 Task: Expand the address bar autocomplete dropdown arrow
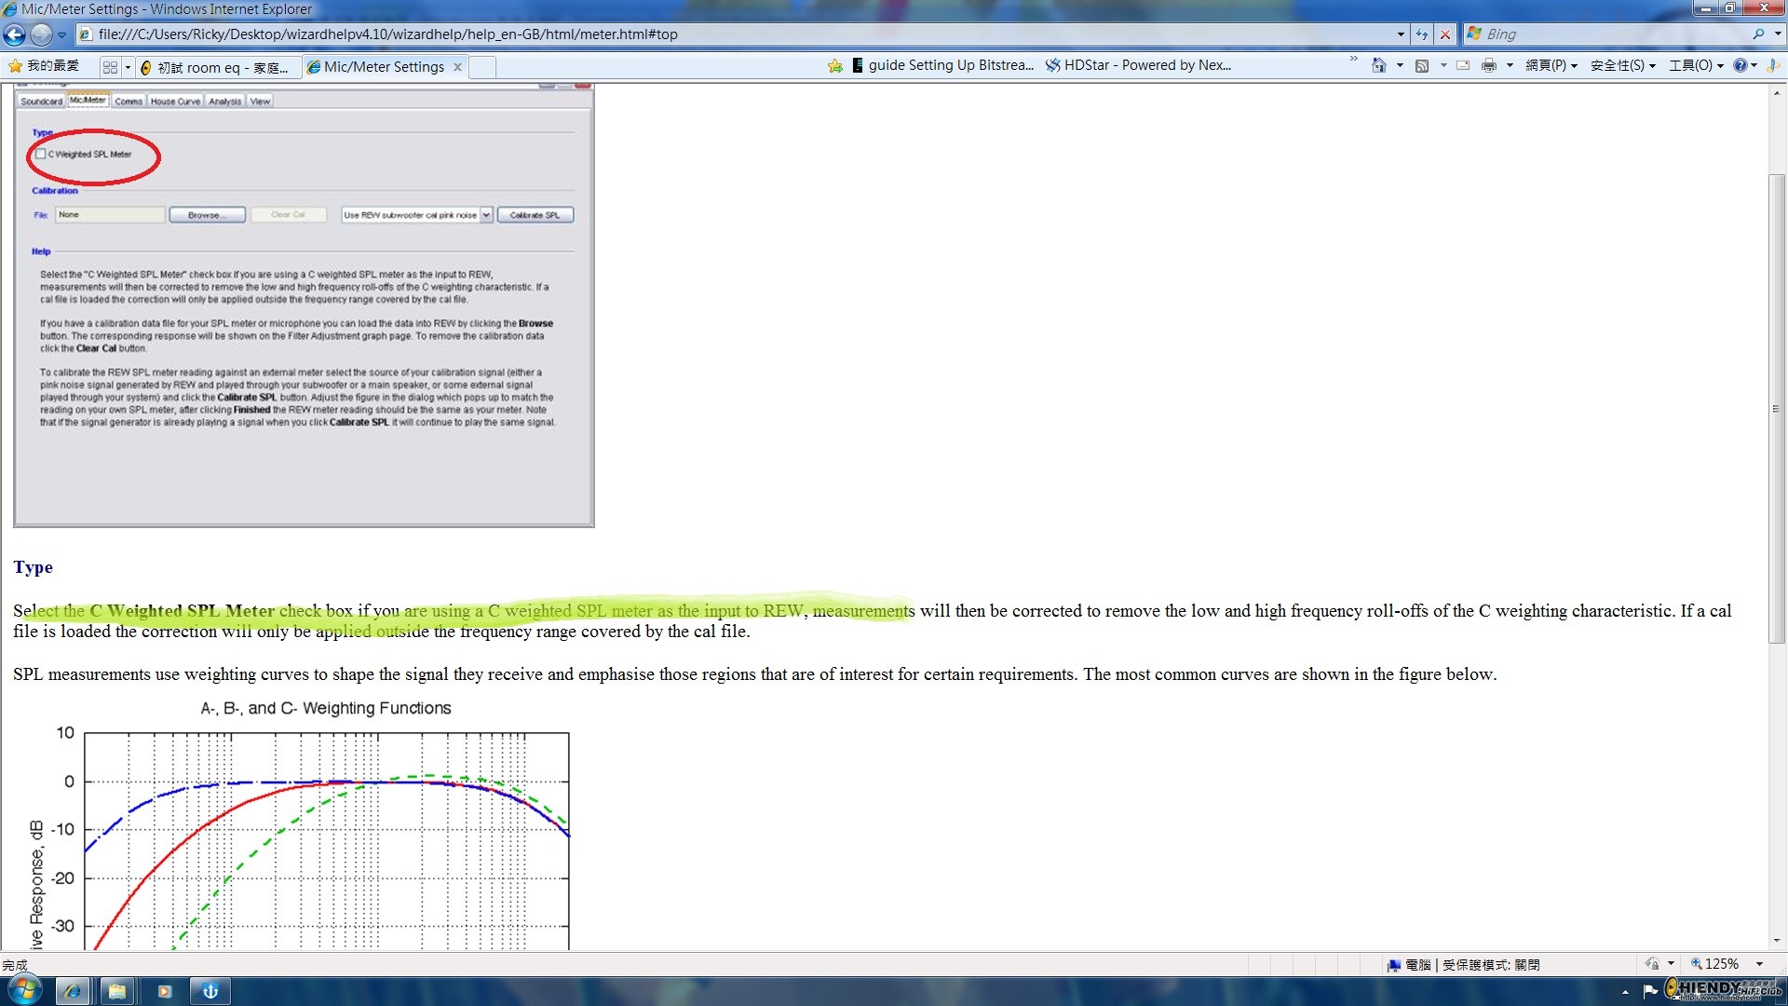coord(1401,34)
